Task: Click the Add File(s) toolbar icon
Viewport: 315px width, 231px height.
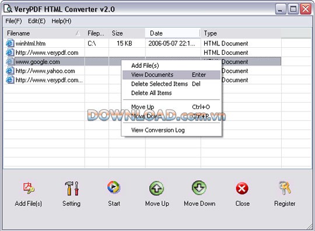Action: 29,188
